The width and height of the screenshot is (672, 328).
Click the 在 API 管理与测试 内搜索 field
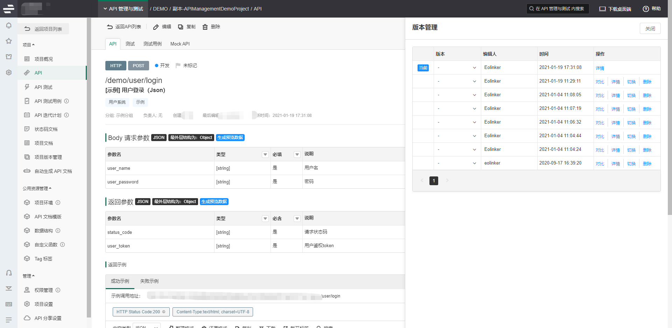(558, 9)
